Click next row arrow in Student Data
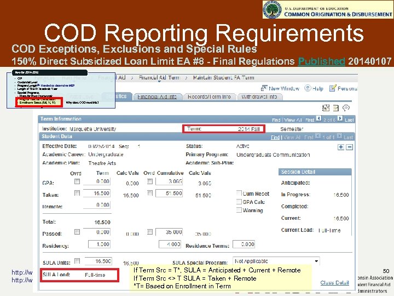The width and height of the screenshot is (394, 296). [339, 136]
